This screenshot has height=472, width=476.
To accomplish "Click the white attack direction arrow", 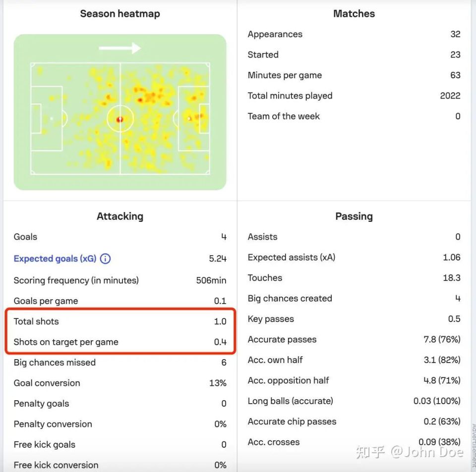I will click(119, 48).
